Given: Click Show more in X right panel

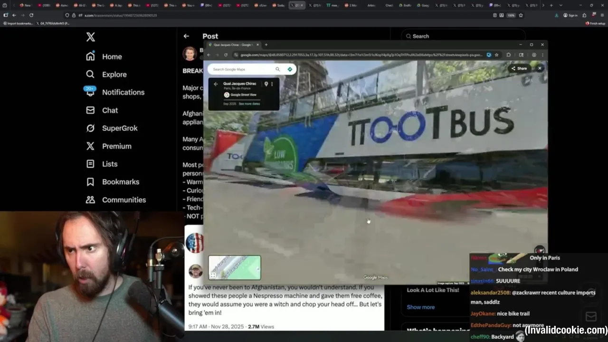Looking at the screenshot, I should tap(420, 307).
